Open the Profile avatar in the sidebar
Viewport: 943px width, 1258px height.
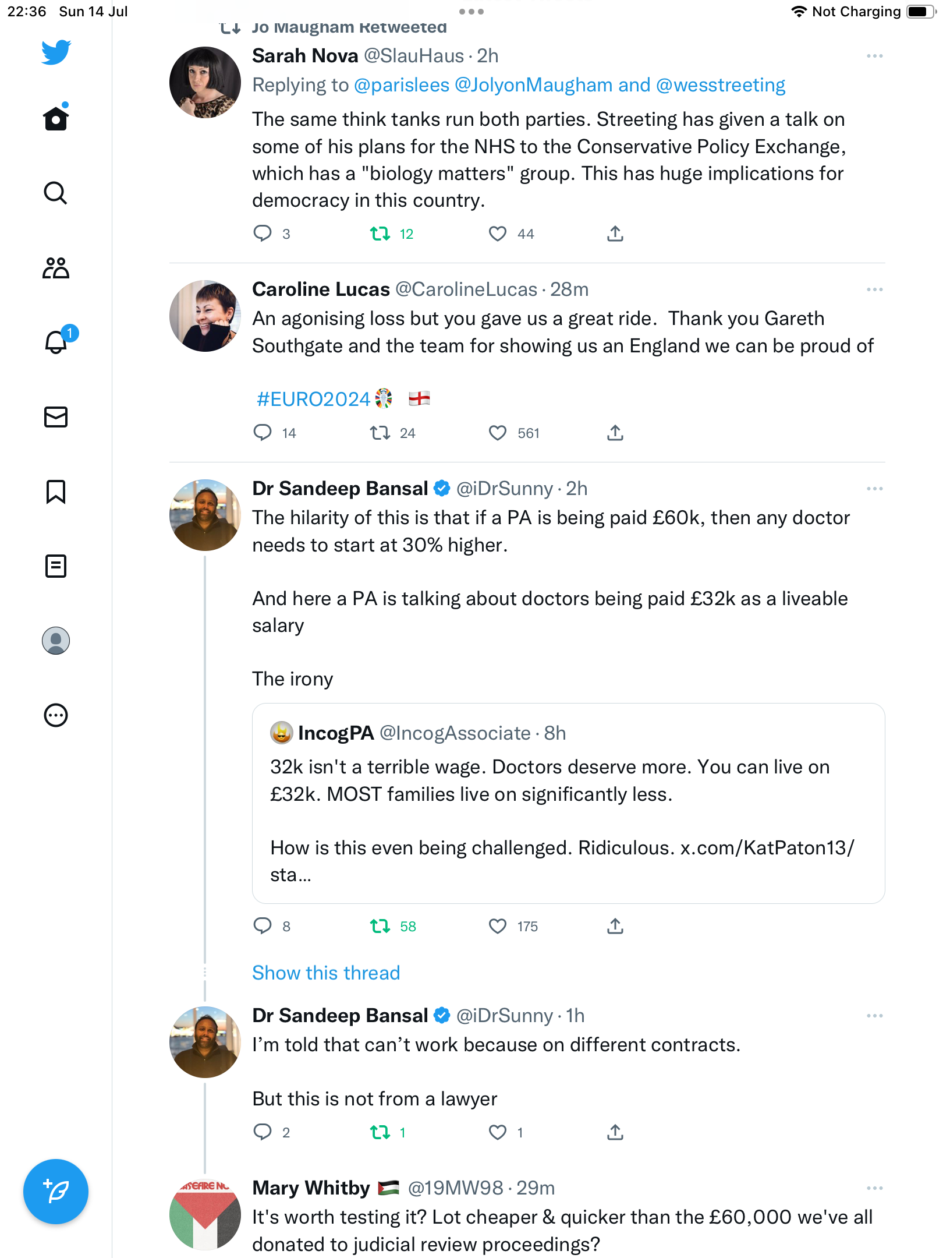coord(56,641)
